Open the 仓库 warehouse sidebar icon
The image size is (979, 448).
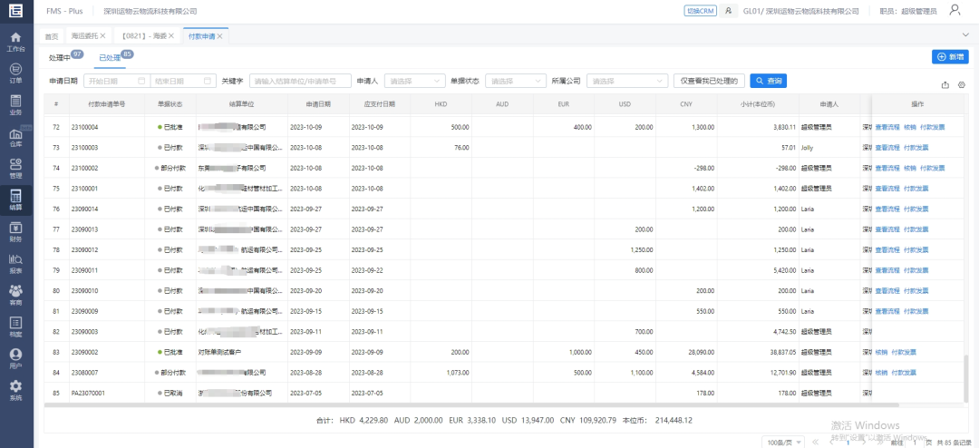(x=16, y=137)
